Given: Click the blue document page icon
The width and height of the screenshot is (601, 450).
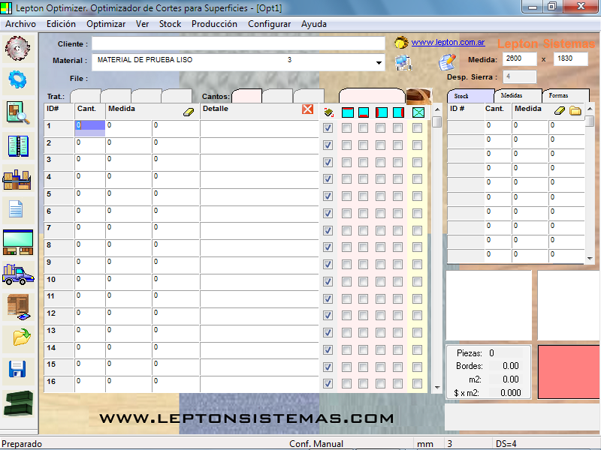Looking at the screenshot, I should tap(16, 209).
